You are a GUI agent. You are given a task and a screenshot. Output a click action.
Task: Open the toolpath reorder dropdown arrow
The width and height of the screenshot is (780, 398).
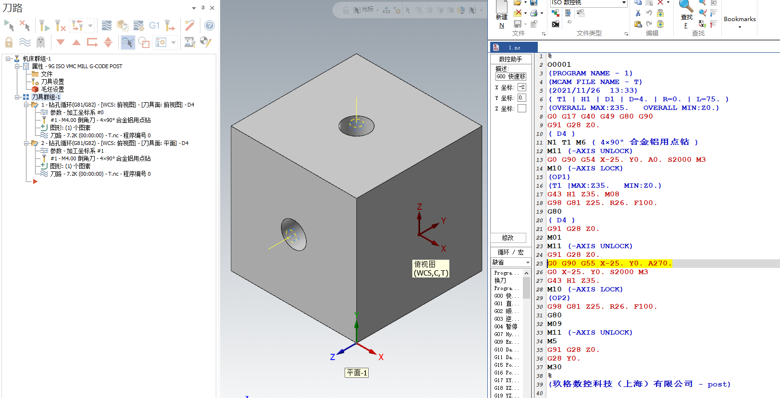tap(90, 25)
